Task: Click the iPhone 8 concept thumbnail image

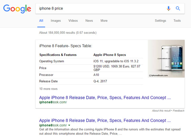Action: point(166,58)
